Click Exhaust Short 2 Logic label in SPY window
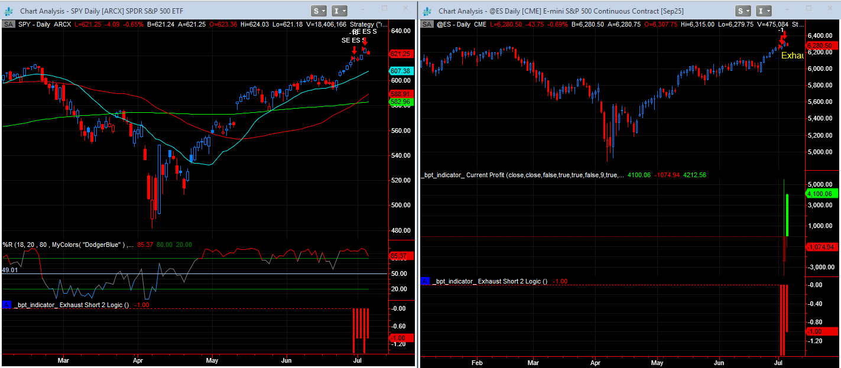 pyautogui.click(x=71, y=305)
